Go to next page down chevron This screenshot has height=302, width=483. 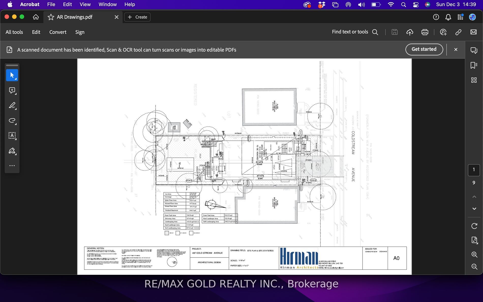(x=474, y=209)
